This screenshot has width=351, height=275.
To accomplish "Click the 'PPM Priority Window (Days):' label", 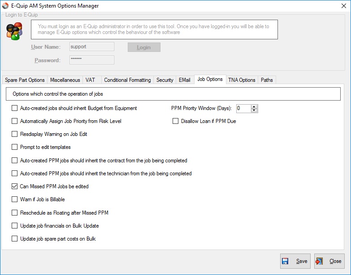I will click(x=201, y=108).
